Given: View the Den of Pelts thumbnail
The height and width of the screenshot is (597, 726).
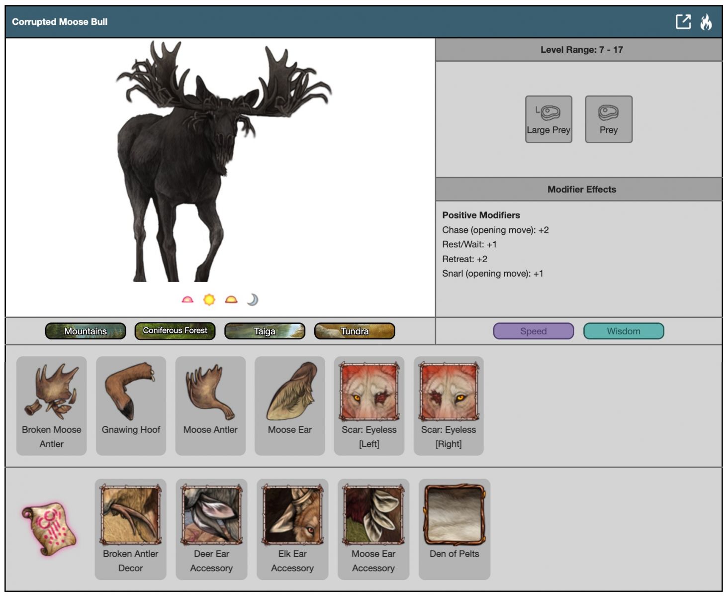Looking at the screenshot, I should click(454, 515).
